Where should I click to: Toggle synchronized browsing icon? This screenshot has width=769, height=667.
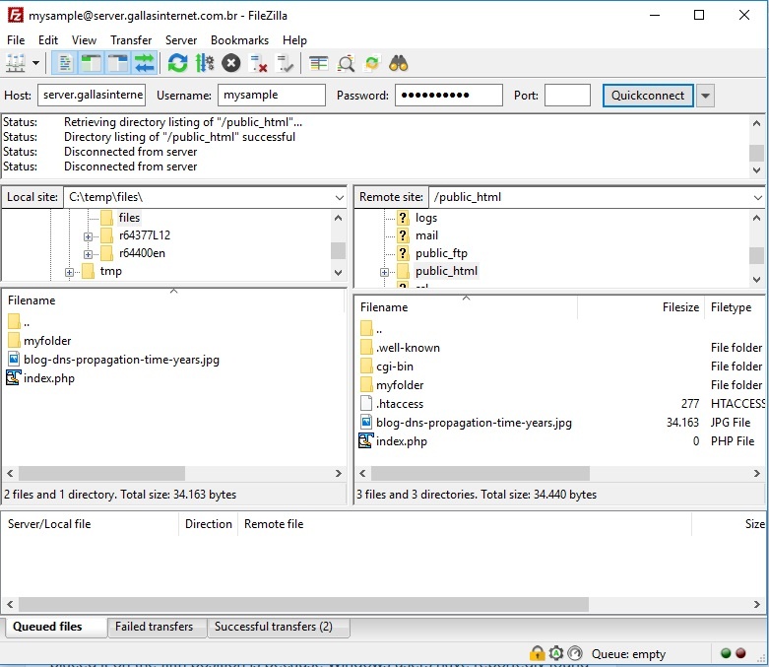click(371, 63)
